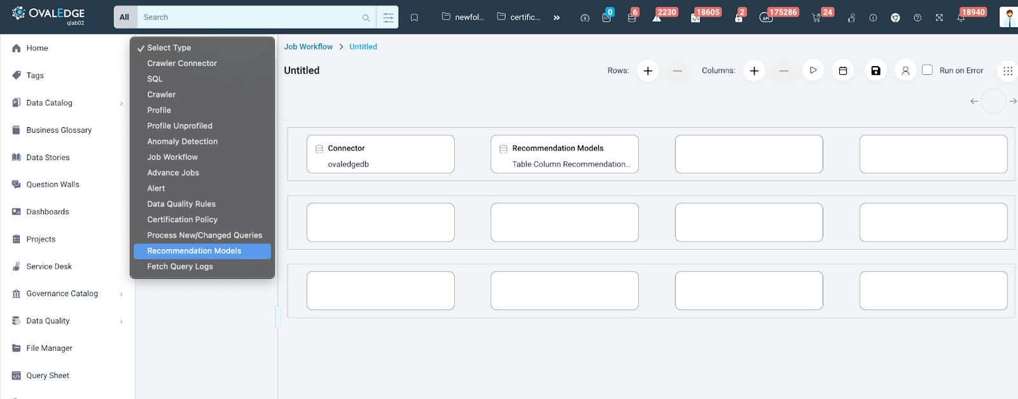Open the user assignment icon
Image resolution: width=1018 pixels, height=399 pixels.
(x=905, y=71)
